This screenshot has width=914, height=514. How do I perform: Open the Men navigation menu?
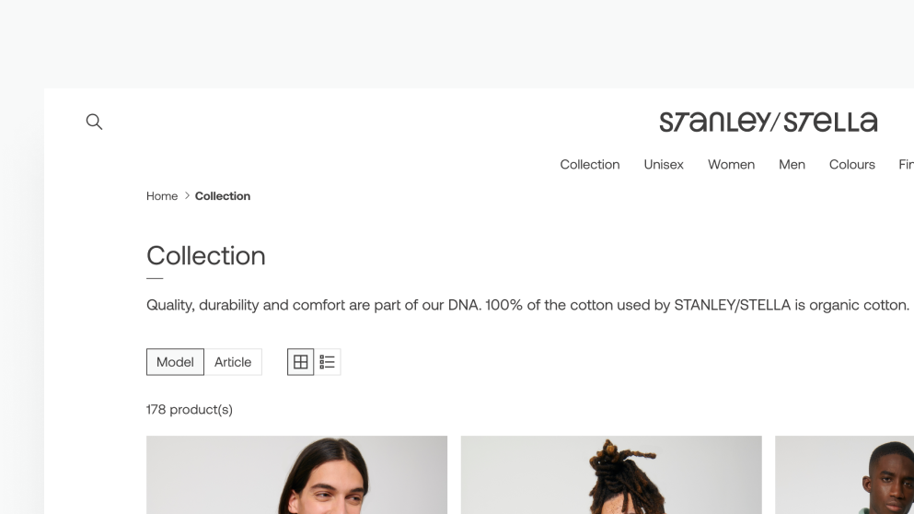tap(792, 165)
